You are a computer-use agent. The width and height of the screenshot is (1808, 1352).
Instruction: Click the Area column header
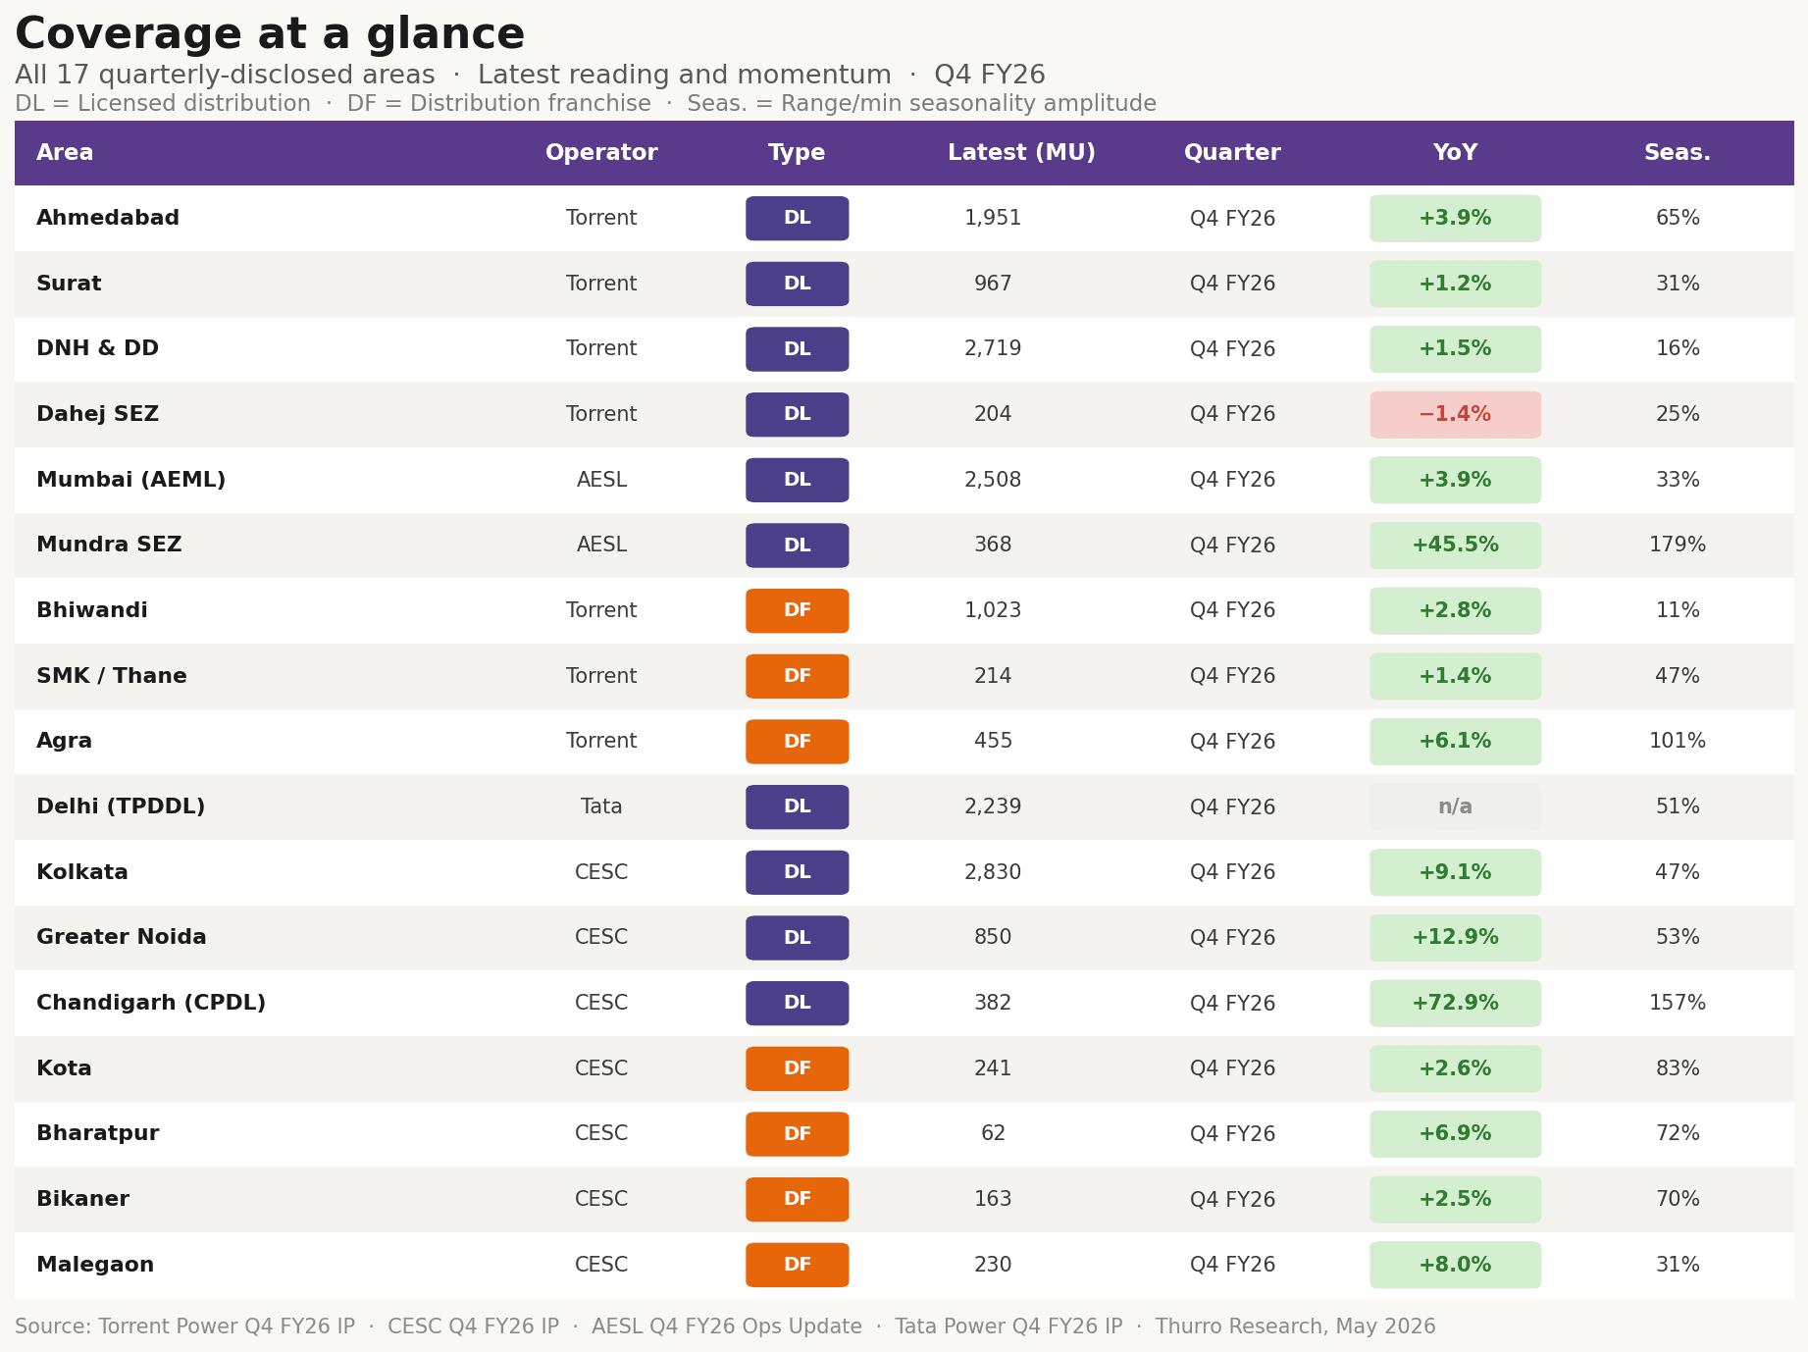pyautogui.click(x=65, y=153)
